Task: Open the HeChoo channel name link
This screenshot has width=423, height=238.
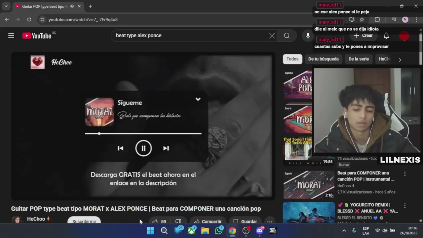Action: click(36, 219)
